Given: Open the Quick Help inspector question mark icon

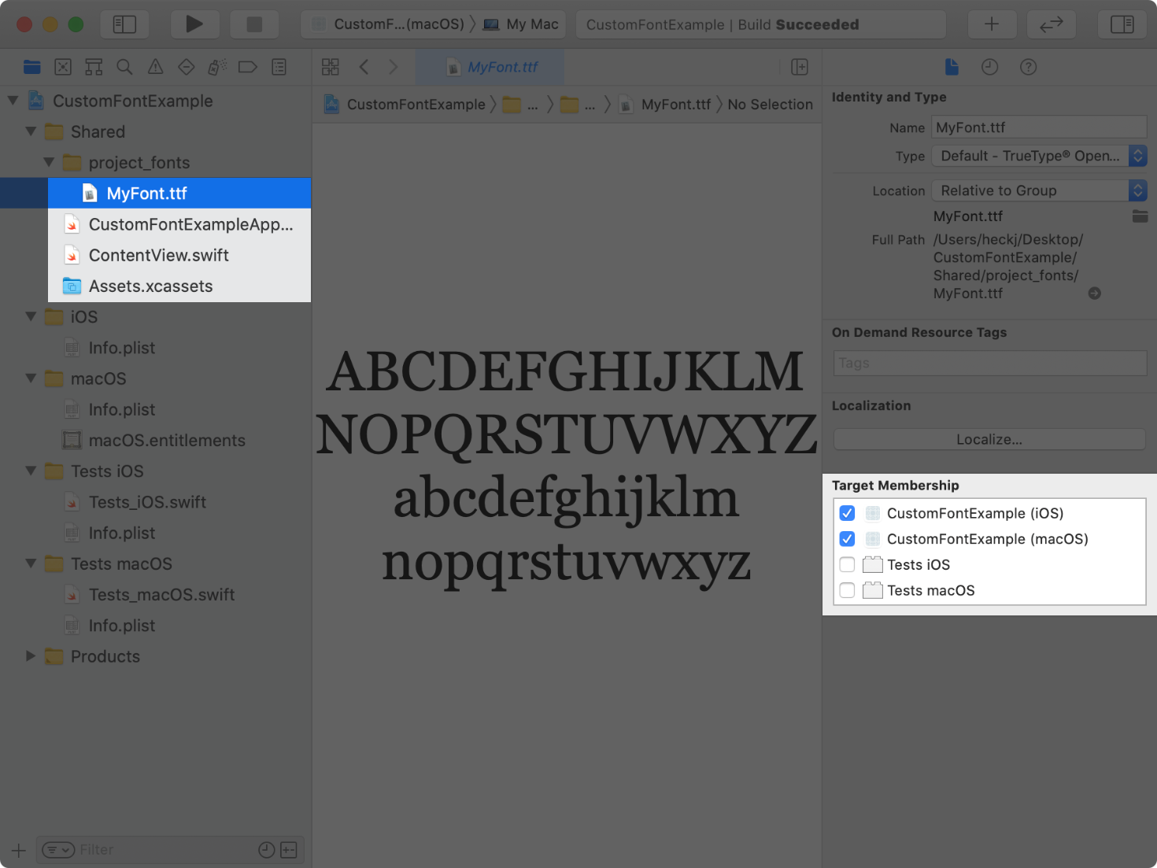Looking at the screenshot, I should click(x=1028, y=67).
